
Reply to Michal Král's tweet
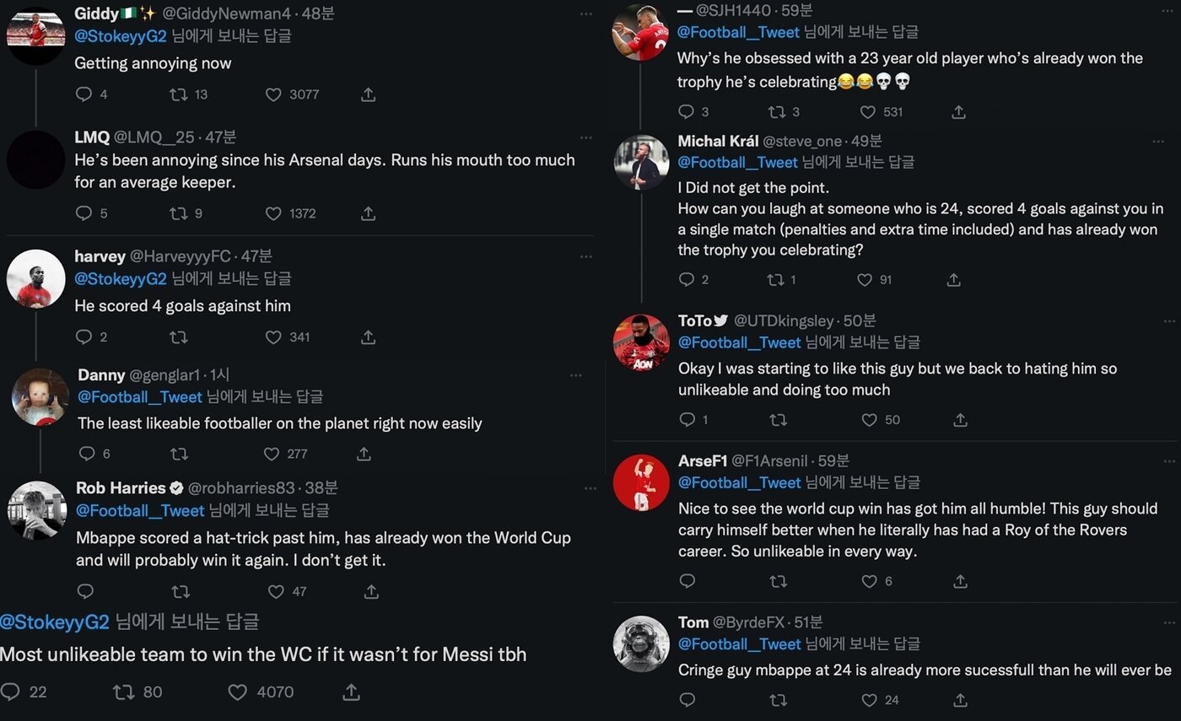coord(687,279)
